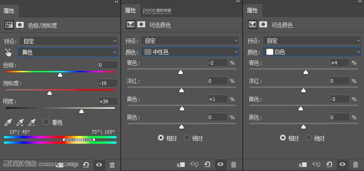Viewport: 364px width, 171px height.
Task: Choose the subtract-from-sample eyedropper
Action: click(32, 122)
